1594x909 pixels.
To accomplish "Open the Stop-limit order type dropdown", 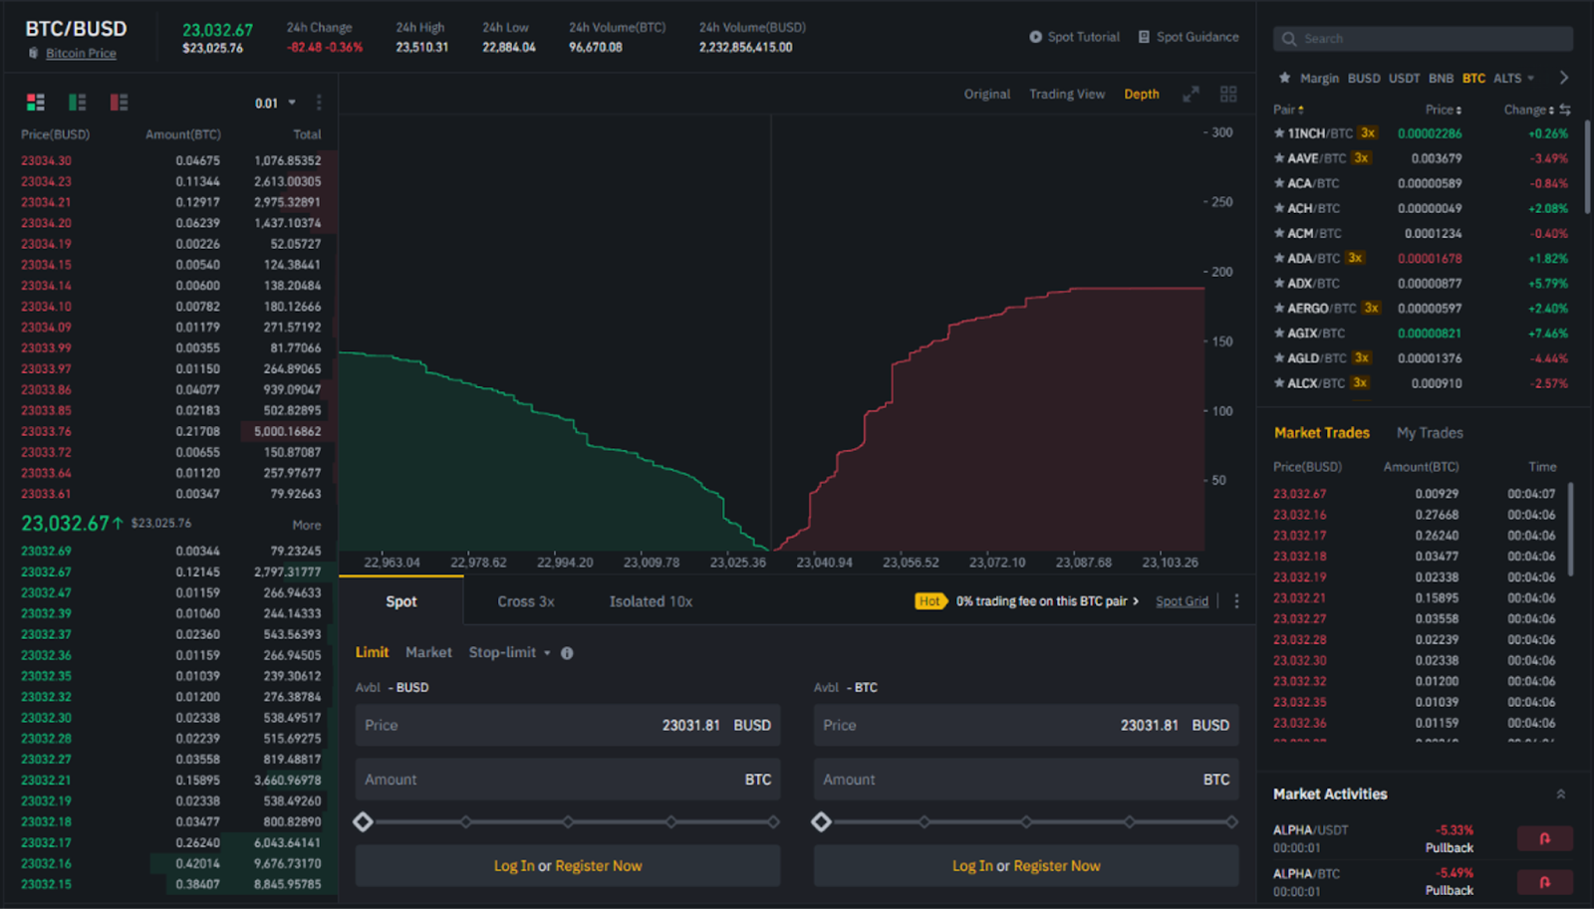I will [x=506, y=652].
